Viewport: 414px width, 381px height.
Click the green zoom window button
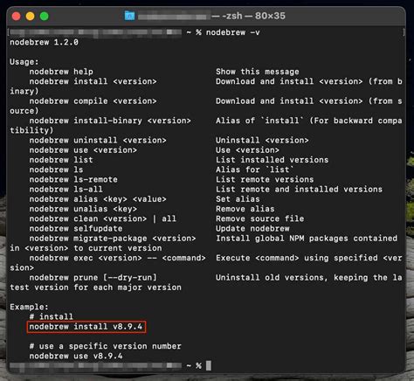45,16
